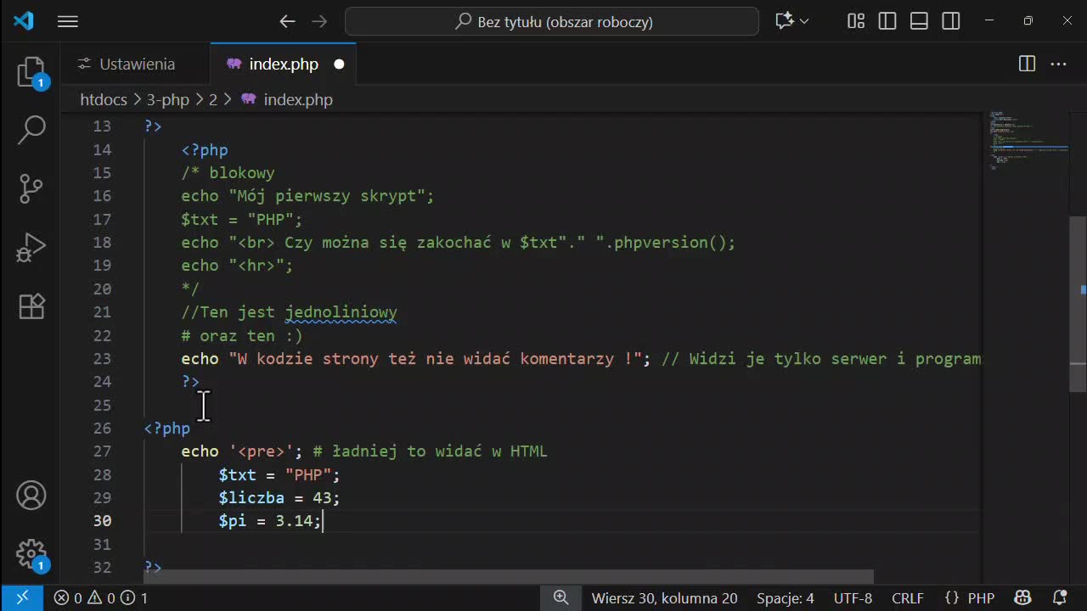Image resolution: width=1087 pixels, height=611 pixels.
Task: Change the CRLF line ending setting
Action: click(907, 598)
